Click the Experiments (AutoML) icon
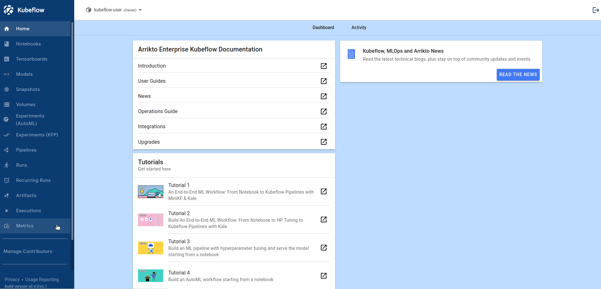This screenshot has width=601, height=289. click(6, 119)
